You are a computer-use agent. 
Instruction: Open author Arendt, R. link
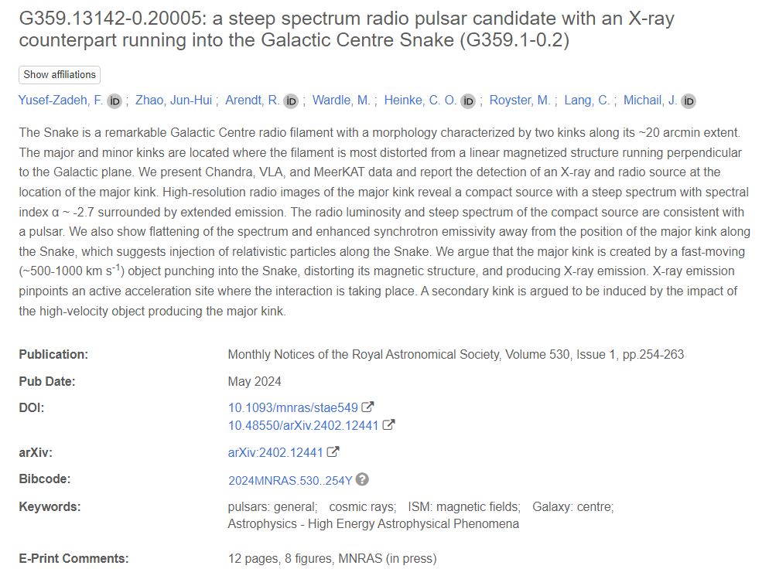pos(252,101)
